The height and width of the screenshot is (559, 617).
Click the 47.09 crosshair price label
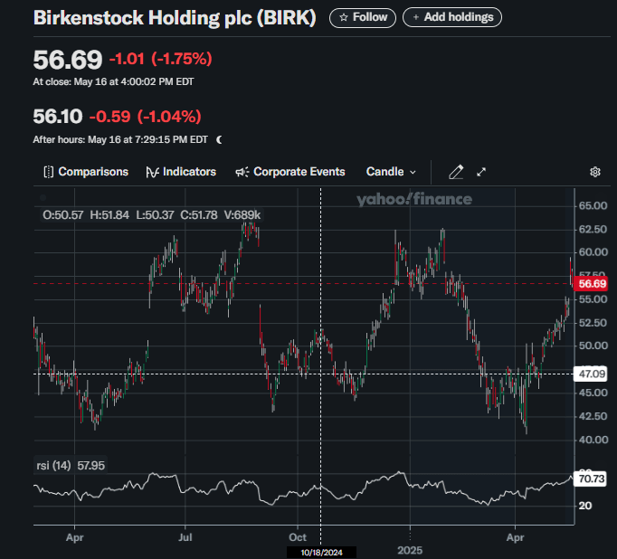[x=592, y=373]
